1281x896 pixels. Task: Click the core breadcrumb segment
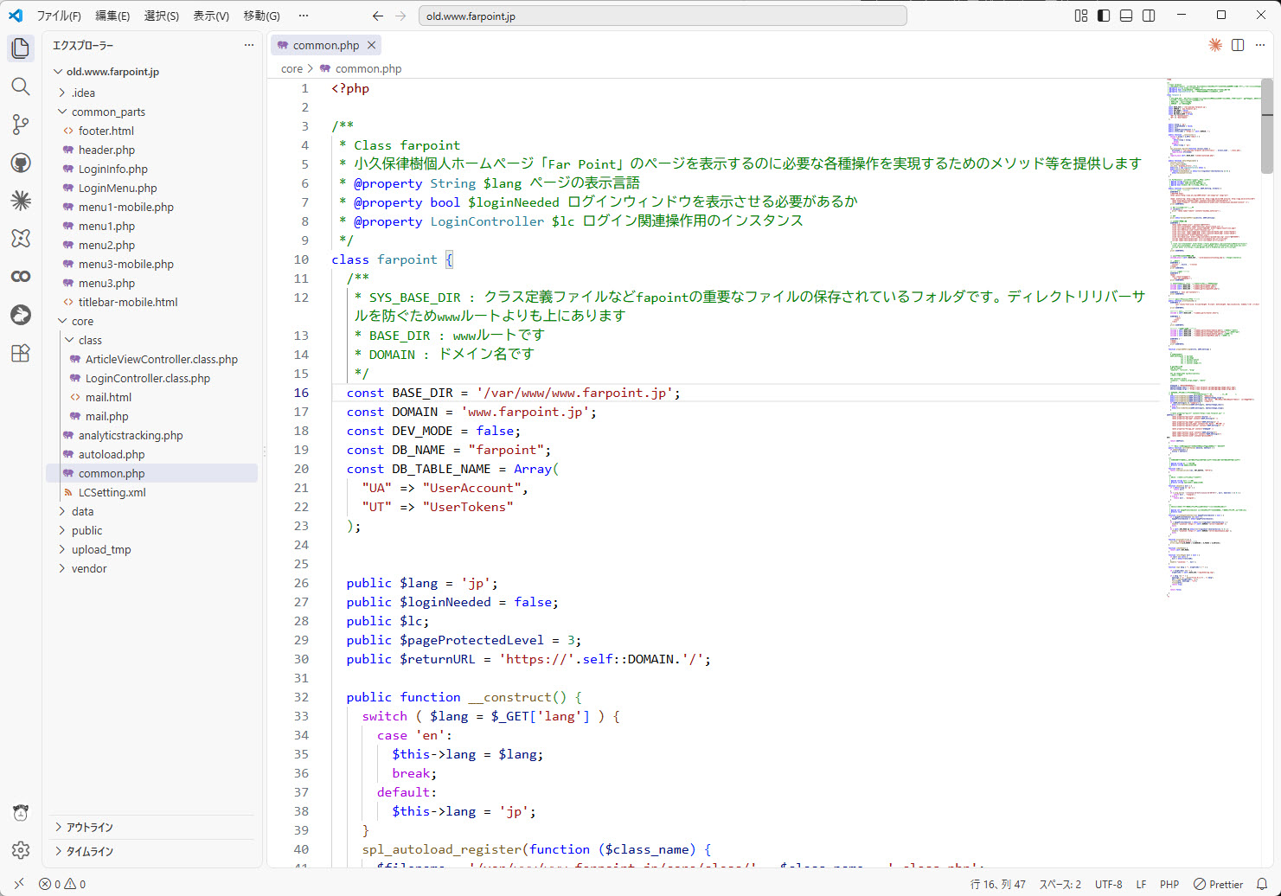click(292, 68)
